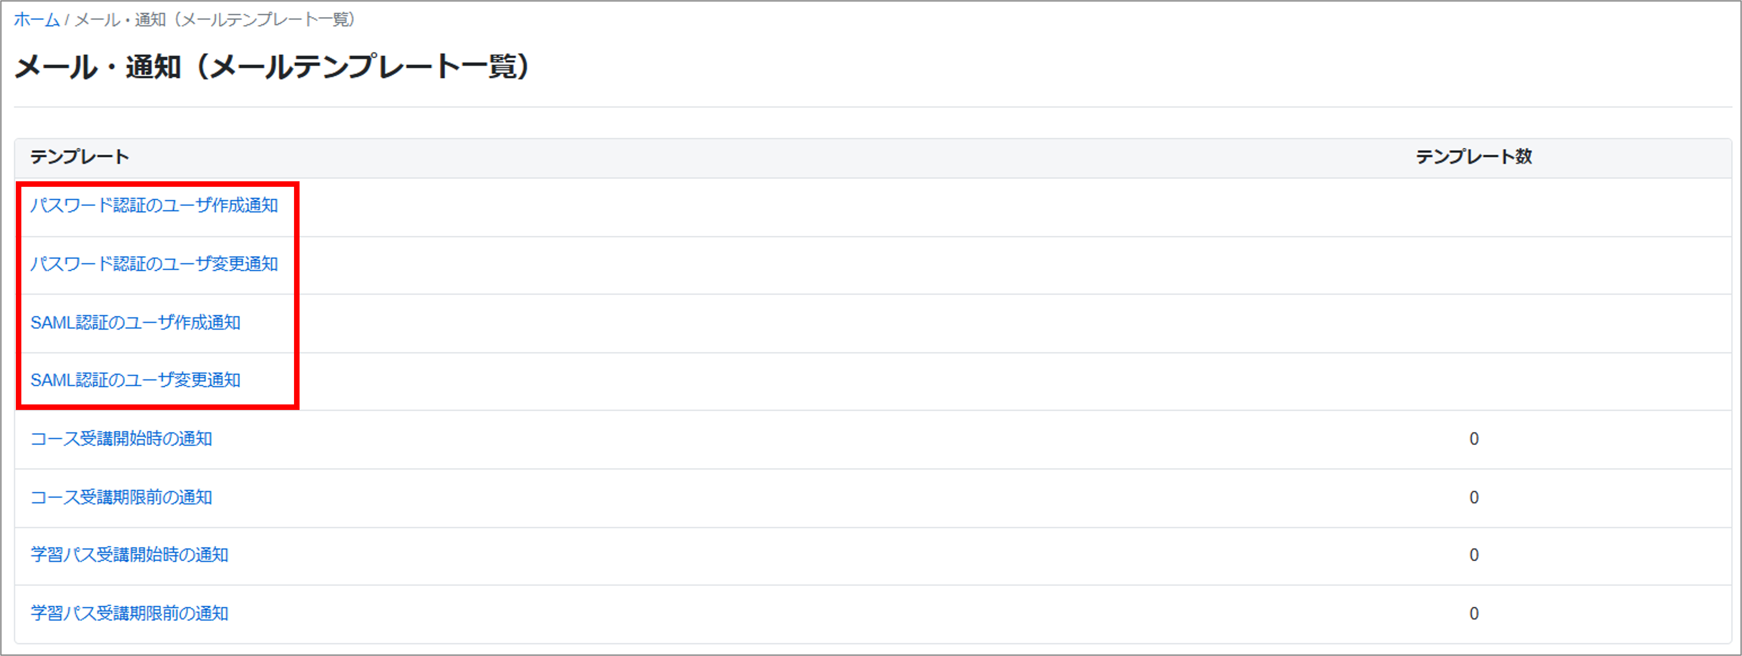Click empty count cell in パスワード認証のユーザ作成通知 row
The width and height of the screenshot is (1742, 656).
tap(1474, 206)
